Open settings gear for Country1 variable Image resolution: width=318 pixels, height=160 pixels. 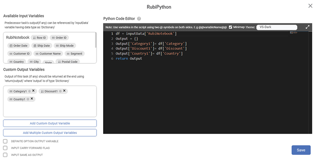coord(28,99)
